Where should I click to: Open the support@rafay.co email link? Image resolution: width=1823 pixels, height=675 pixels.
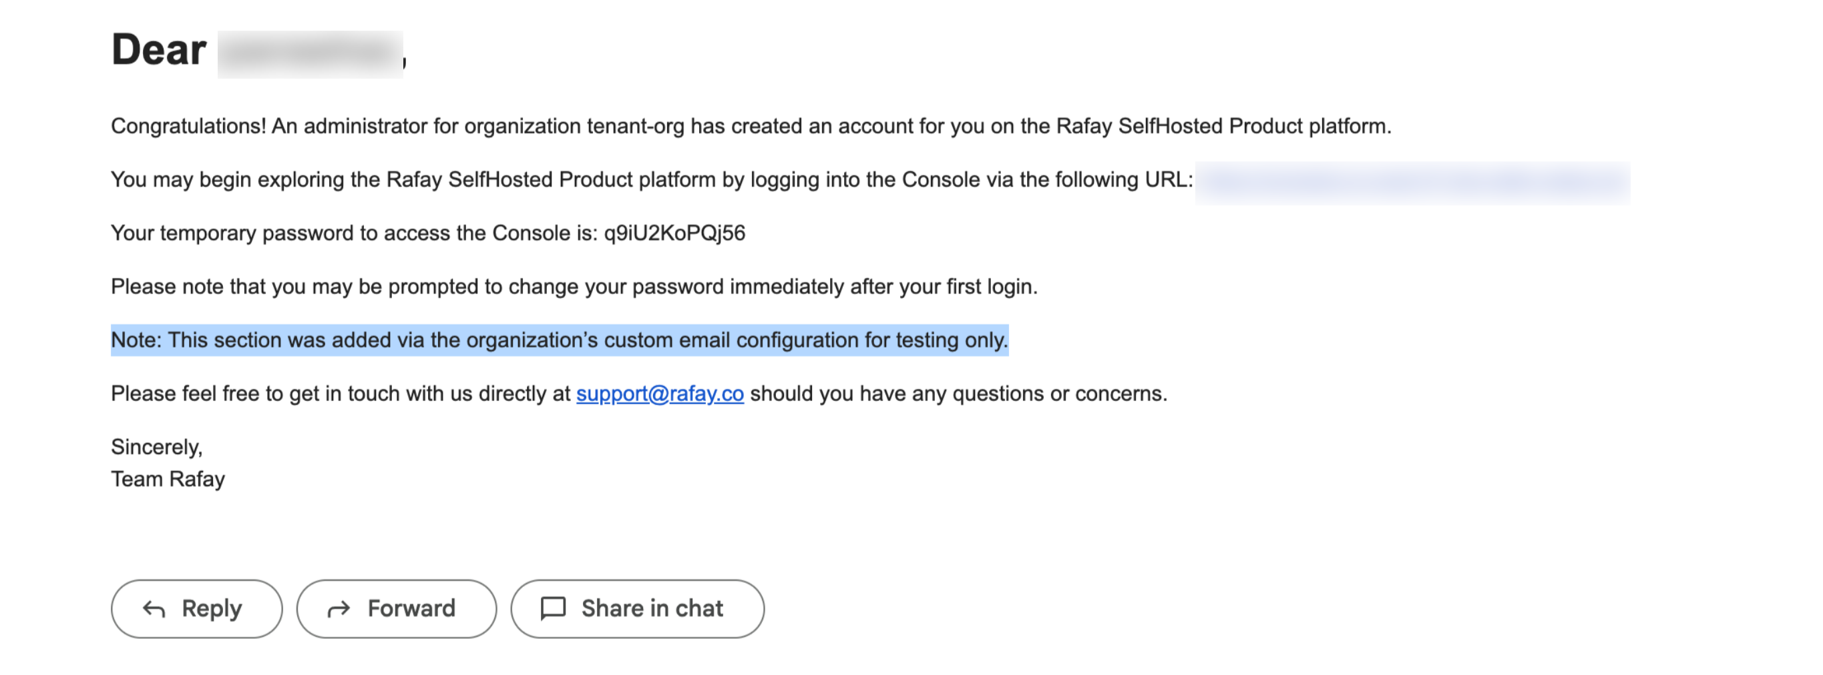(x=660, y=394)
